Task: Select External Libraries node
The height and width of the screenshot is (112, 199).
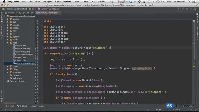Action: point(16,81)
